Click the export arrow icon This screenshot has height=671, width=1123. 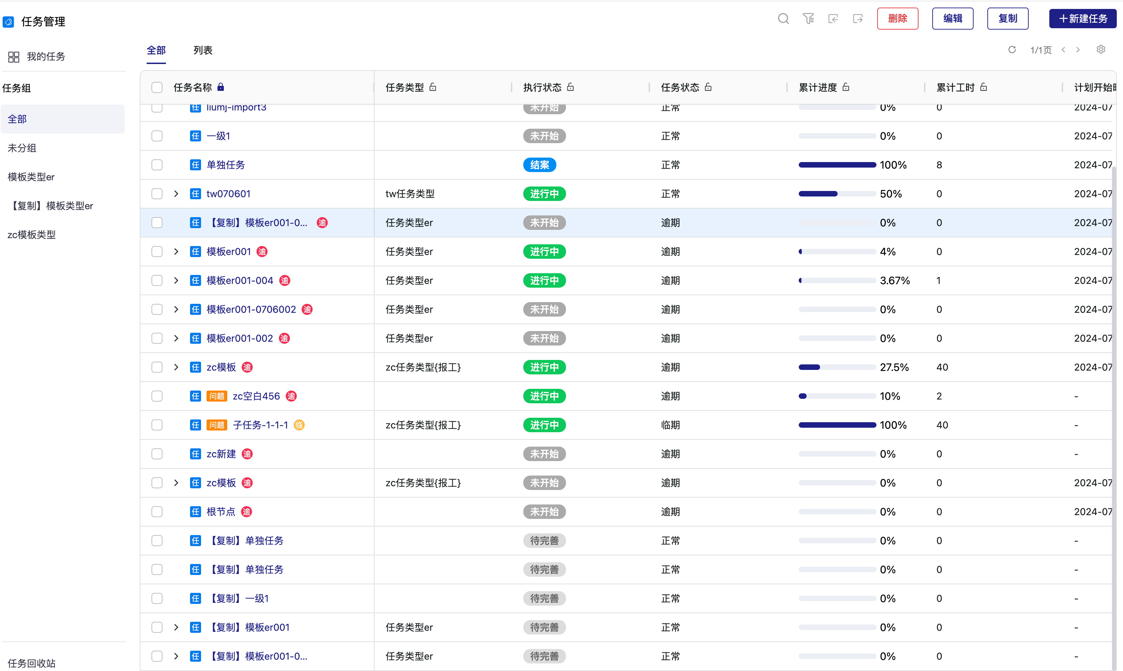(x=858, y=19)
